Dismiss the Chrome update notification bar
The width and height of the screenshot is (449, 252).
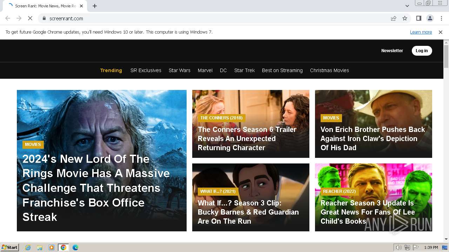click(x=441, y=32)
